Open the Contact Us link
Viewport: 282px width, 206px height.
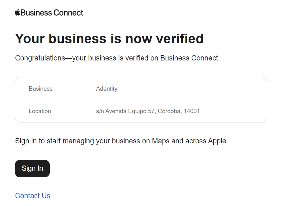pos(33,196)
